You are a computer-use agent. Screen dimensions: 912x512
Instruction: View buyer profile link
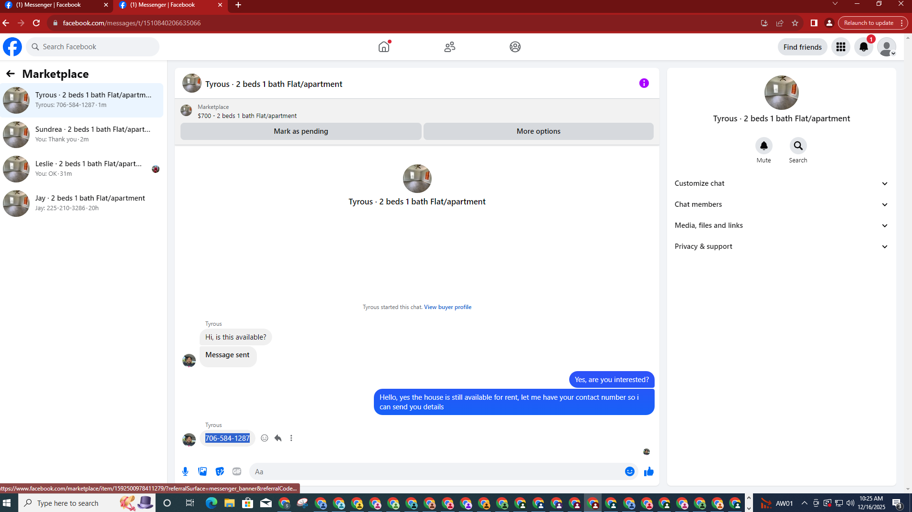[x=447, y=307]
